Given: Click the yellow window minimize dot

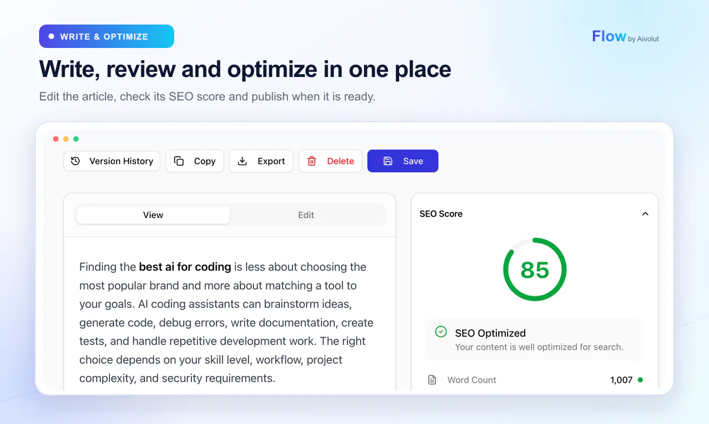Looking at the screenshot, I should (66, 139).
